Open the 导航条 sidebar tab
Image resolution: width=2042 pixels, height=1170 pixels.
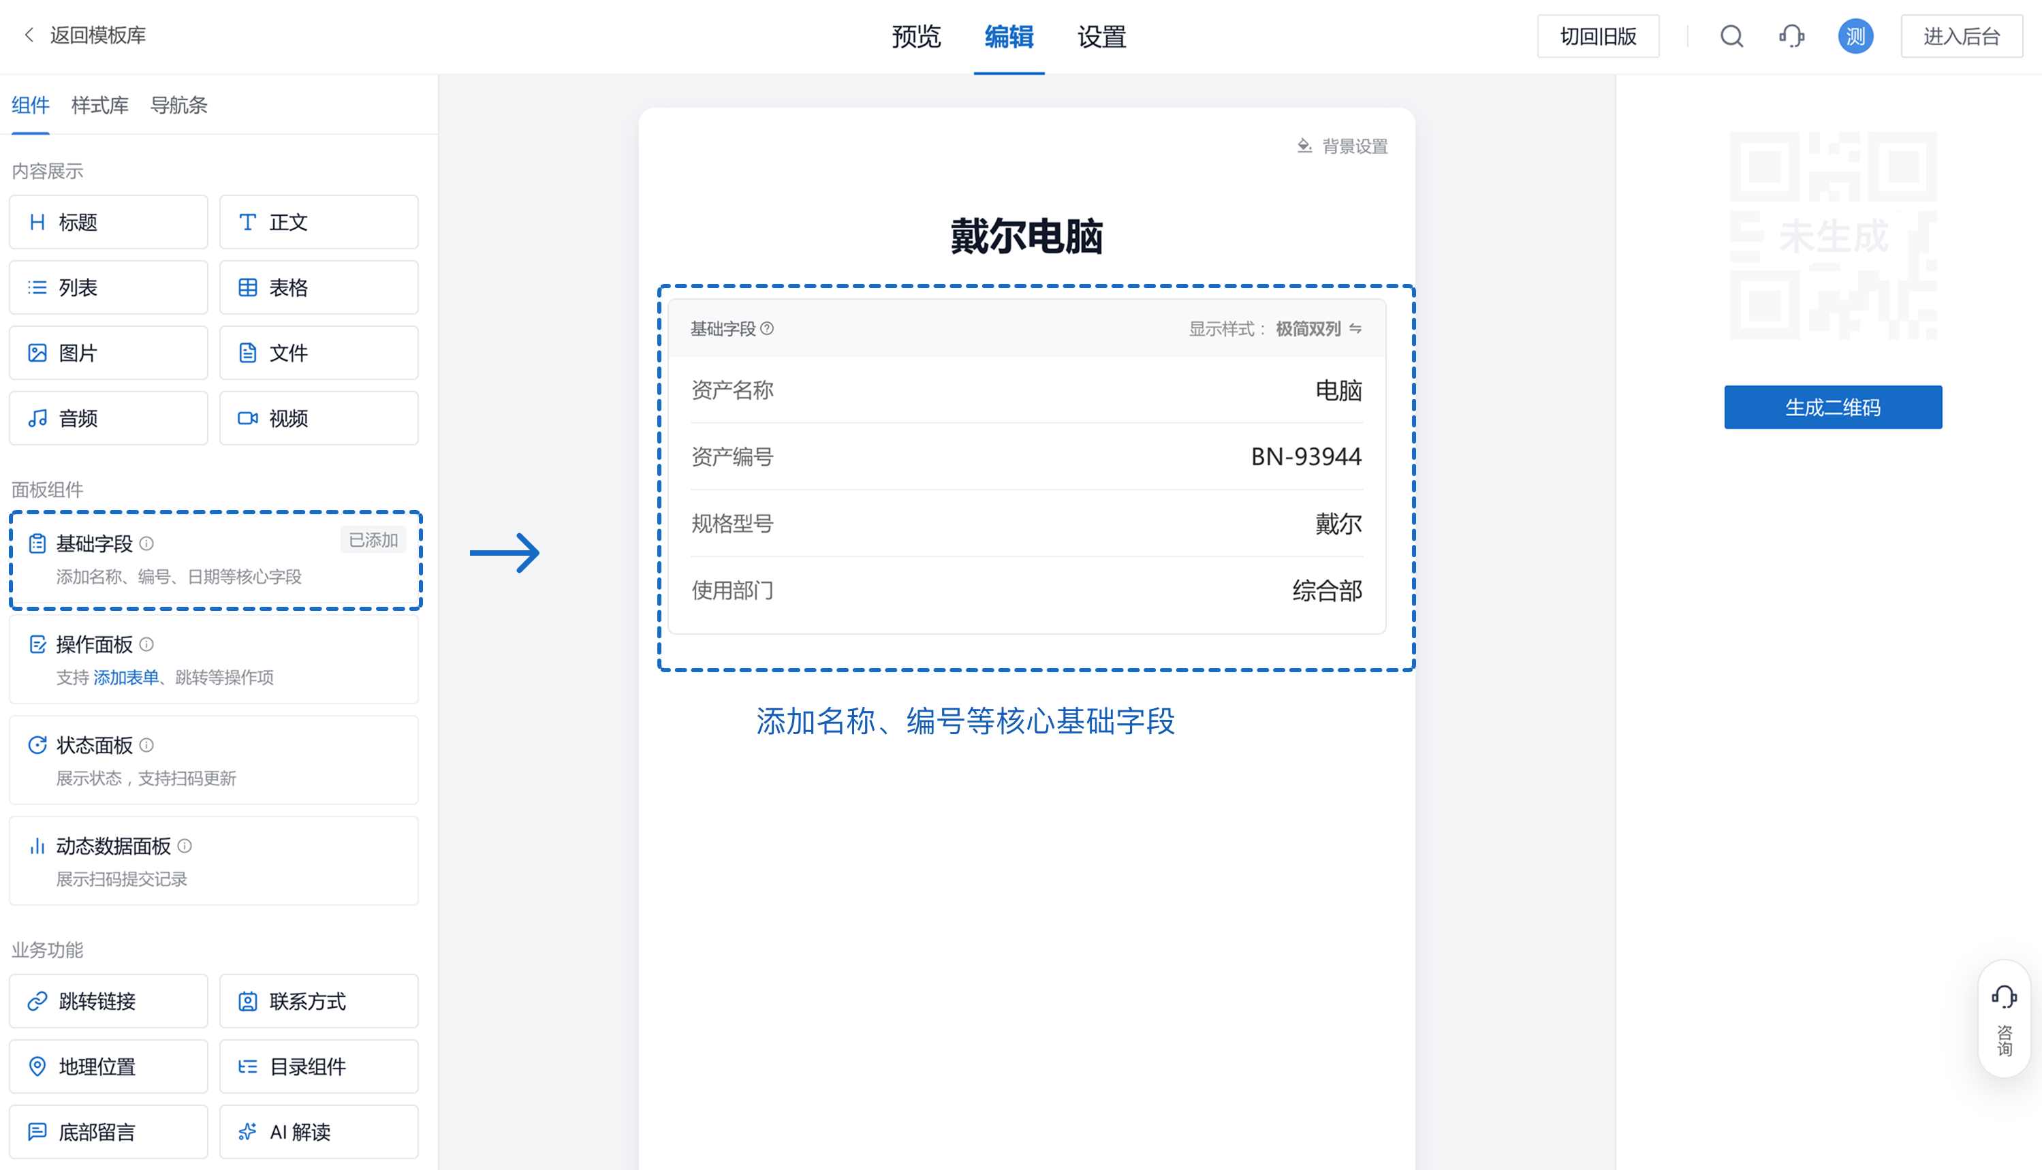click(178, 106)
